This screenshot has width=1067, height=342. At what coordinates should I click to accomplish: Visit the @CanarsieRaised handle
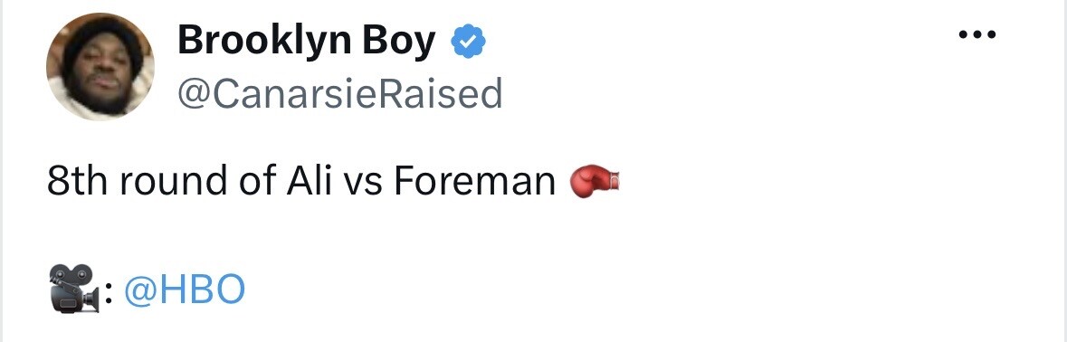[340, 94]
